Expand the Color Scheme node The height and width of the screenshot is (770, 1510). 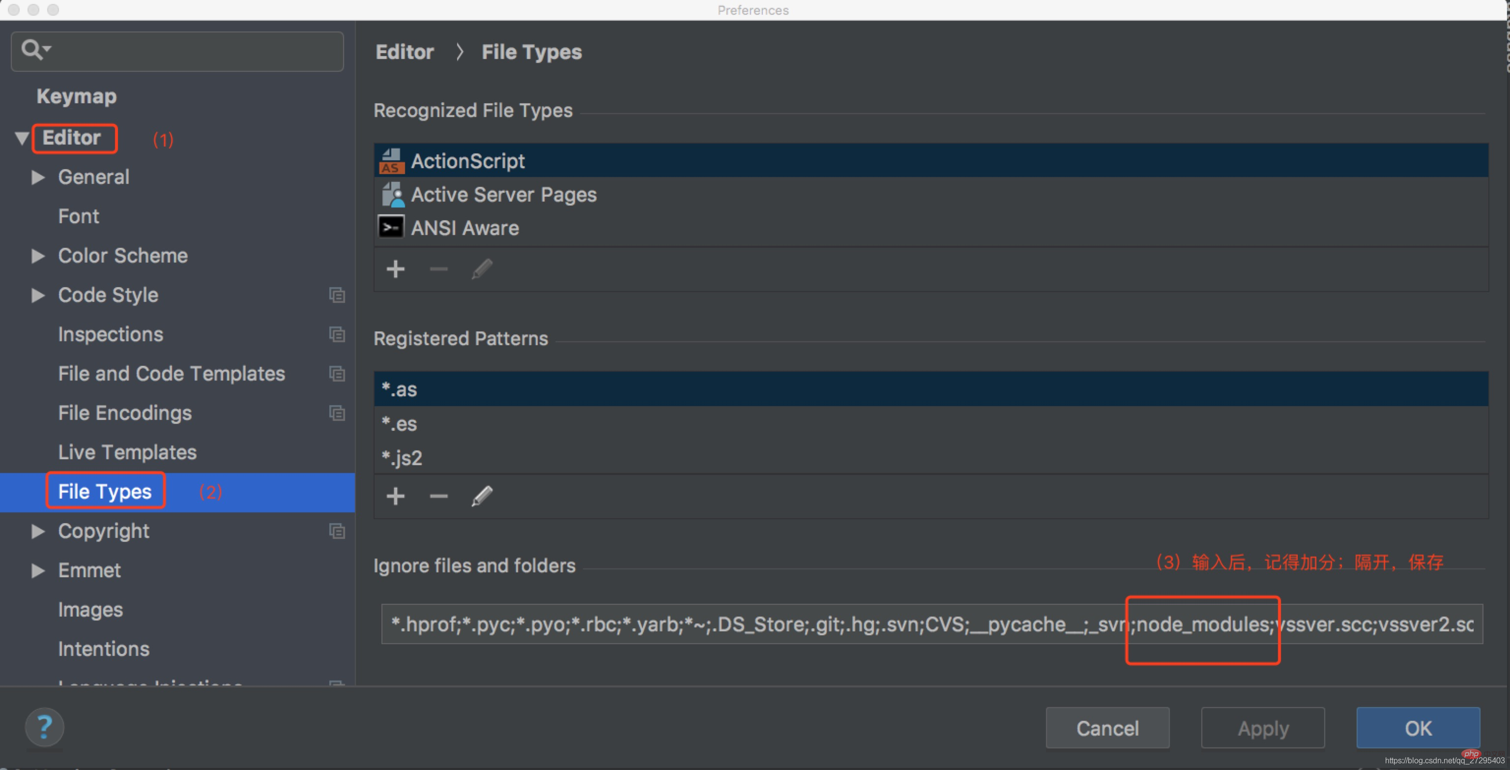38,256
